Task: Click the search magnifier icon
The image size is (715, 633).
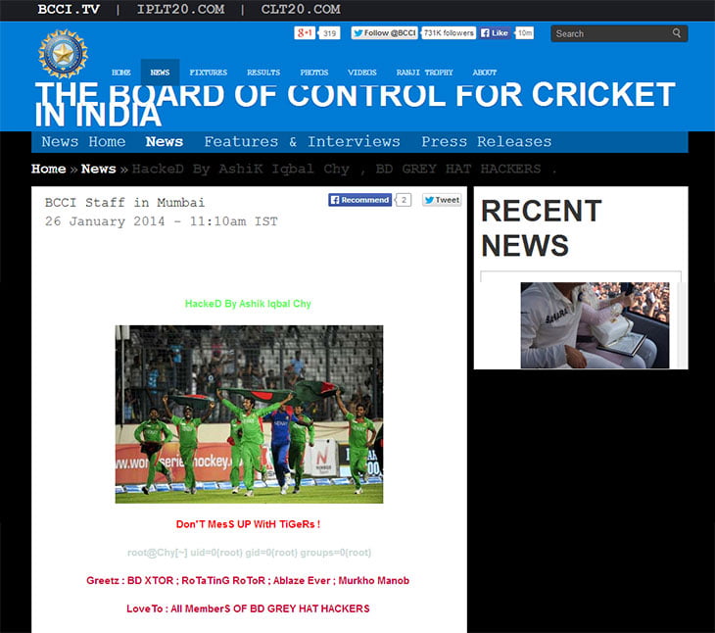Action: pyautogui.click(x=677, y=33)
